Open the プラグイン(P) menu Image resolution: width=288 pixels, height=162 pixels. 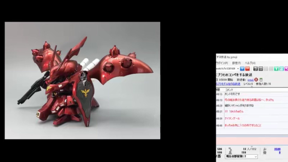tap(222, 63)
